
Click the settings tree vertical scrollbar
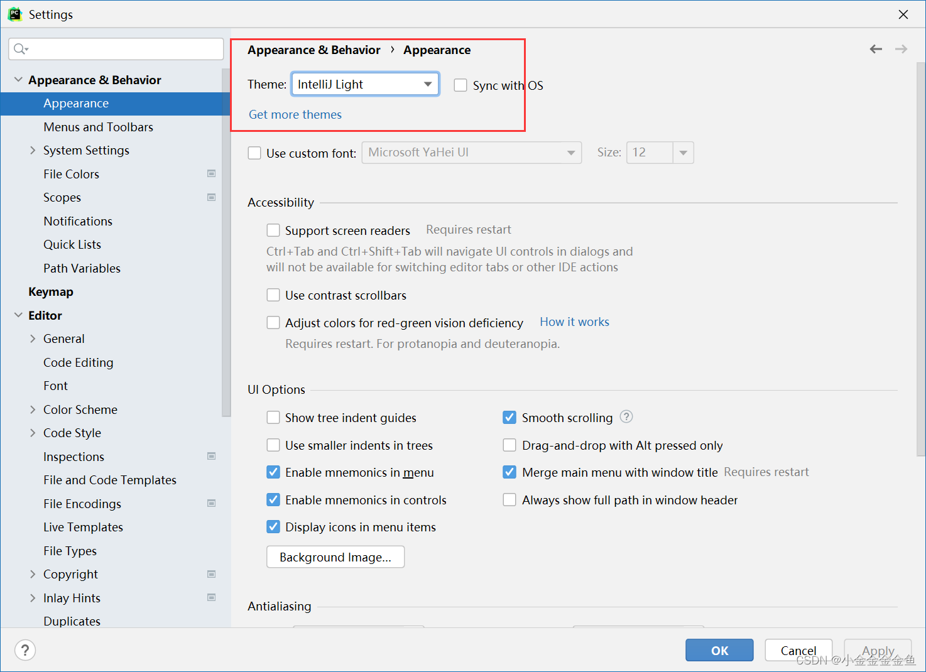(x=226, y=242)
